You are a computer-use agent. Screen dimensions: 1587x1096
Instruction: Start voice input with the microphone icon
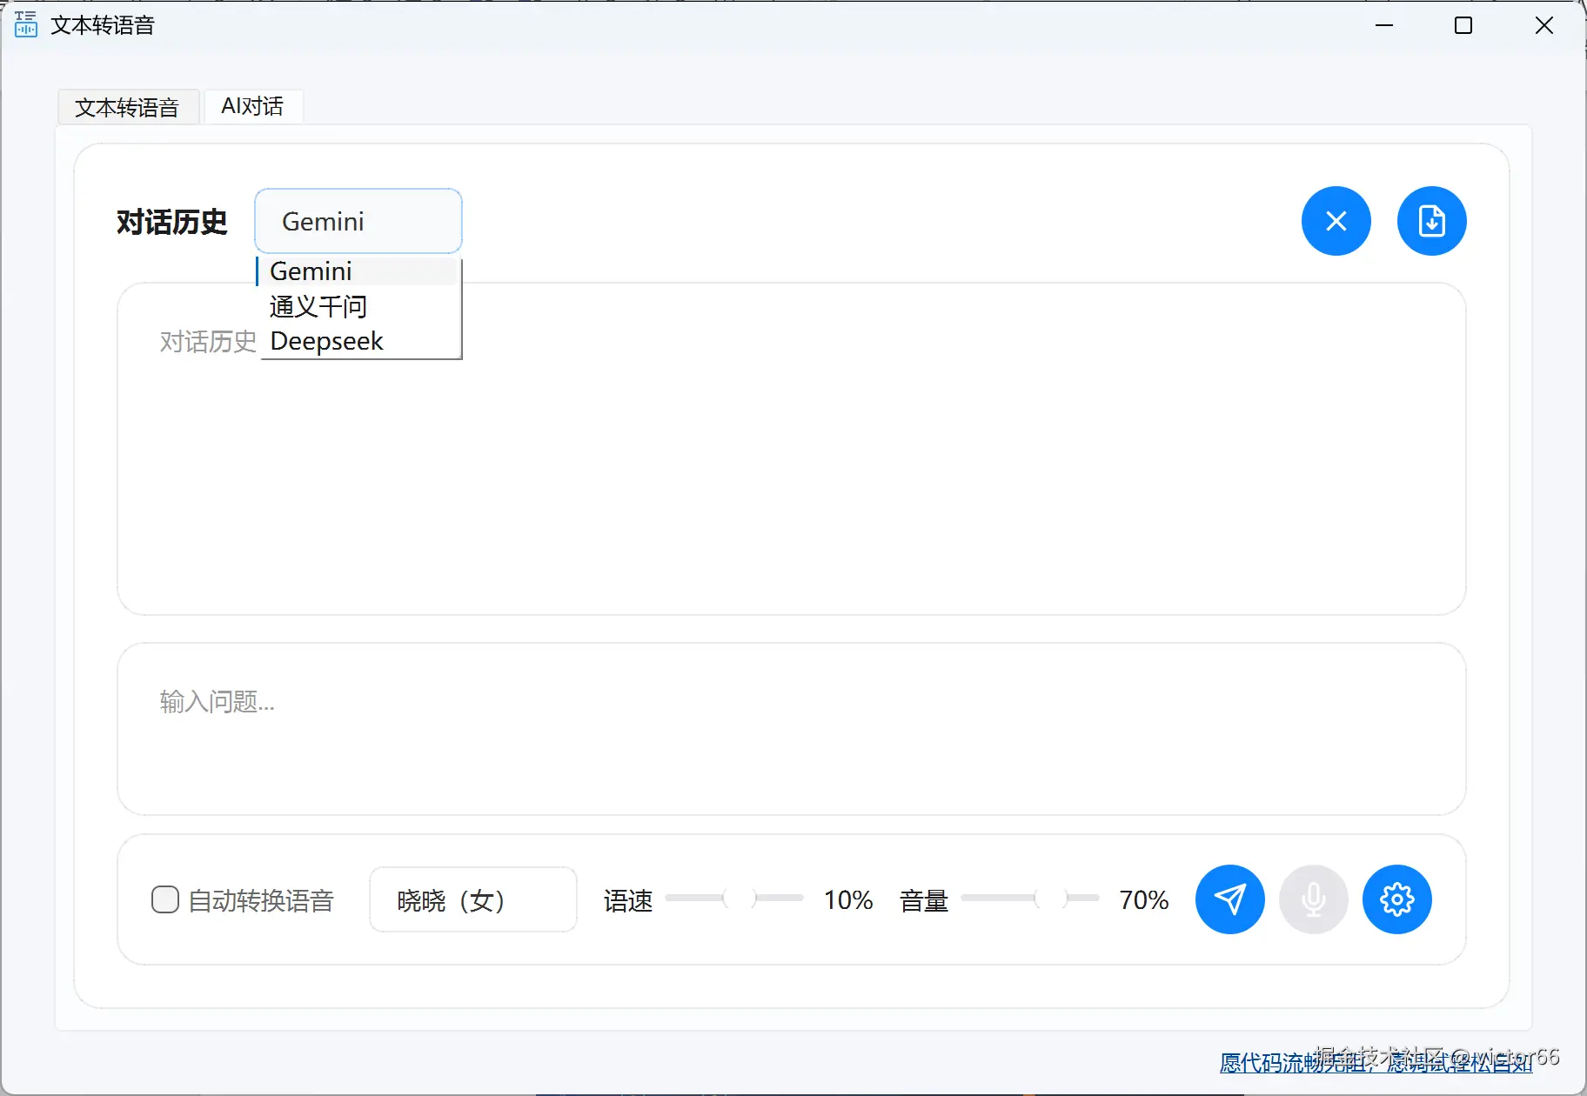click(1313, 899)
